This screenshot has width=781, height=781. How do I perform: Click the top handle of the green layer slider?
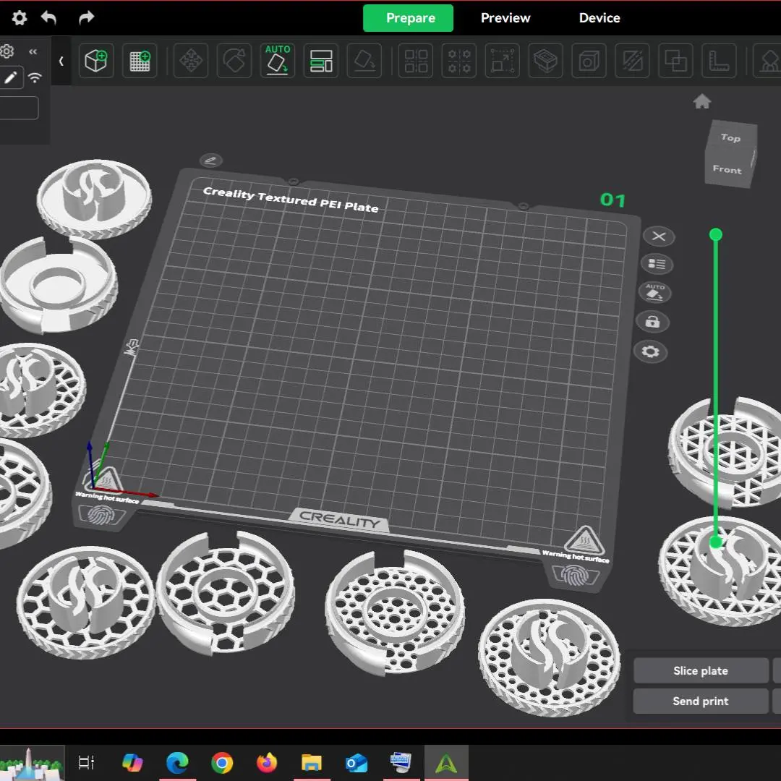pyautogui.click(x=716, y=234)
